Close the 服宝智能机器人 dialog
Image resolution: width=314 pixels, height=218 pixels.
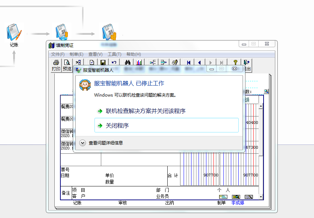[234, 69]
